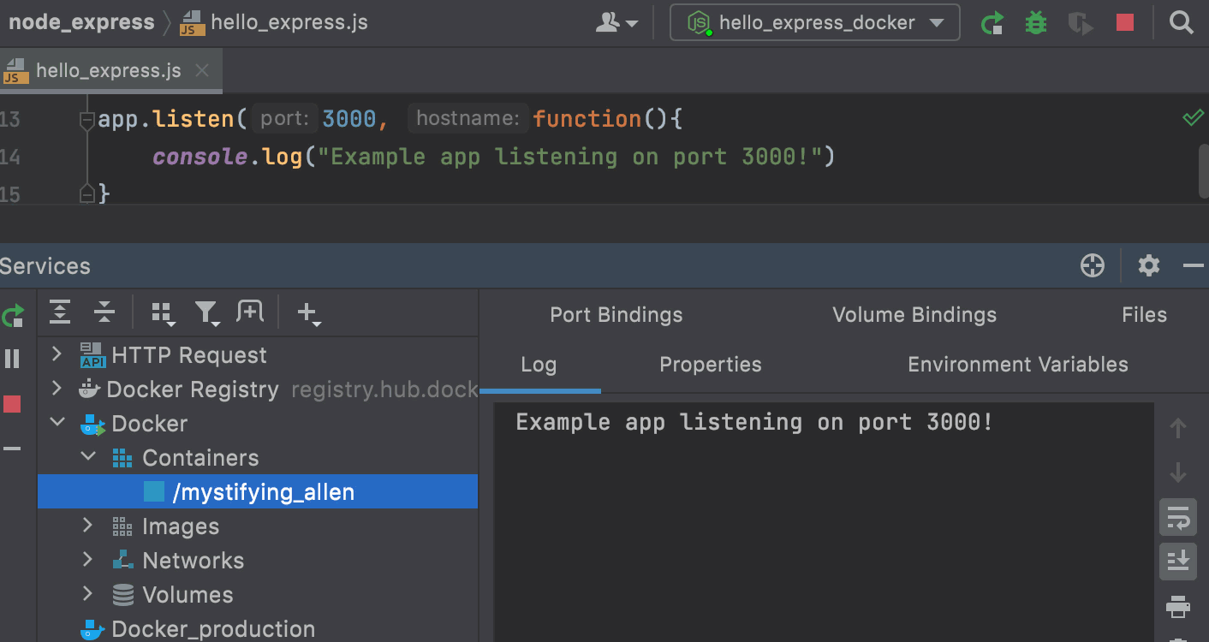
Task: Click Expand All in Services toolbar
Action: pos(60,312)
